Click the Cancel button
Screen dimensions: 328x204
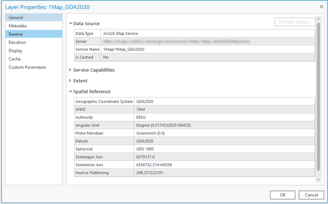pos(311,195)
